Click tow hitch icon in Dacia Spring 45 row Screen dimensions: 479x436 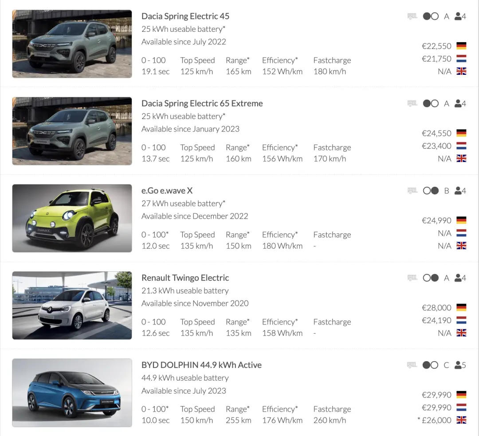click(412, 16)
